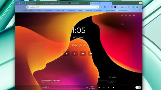Open the 'Ads Publishers' bookmarks folder
The width and height of the screenshot is (161, 90).
(48, 10)
